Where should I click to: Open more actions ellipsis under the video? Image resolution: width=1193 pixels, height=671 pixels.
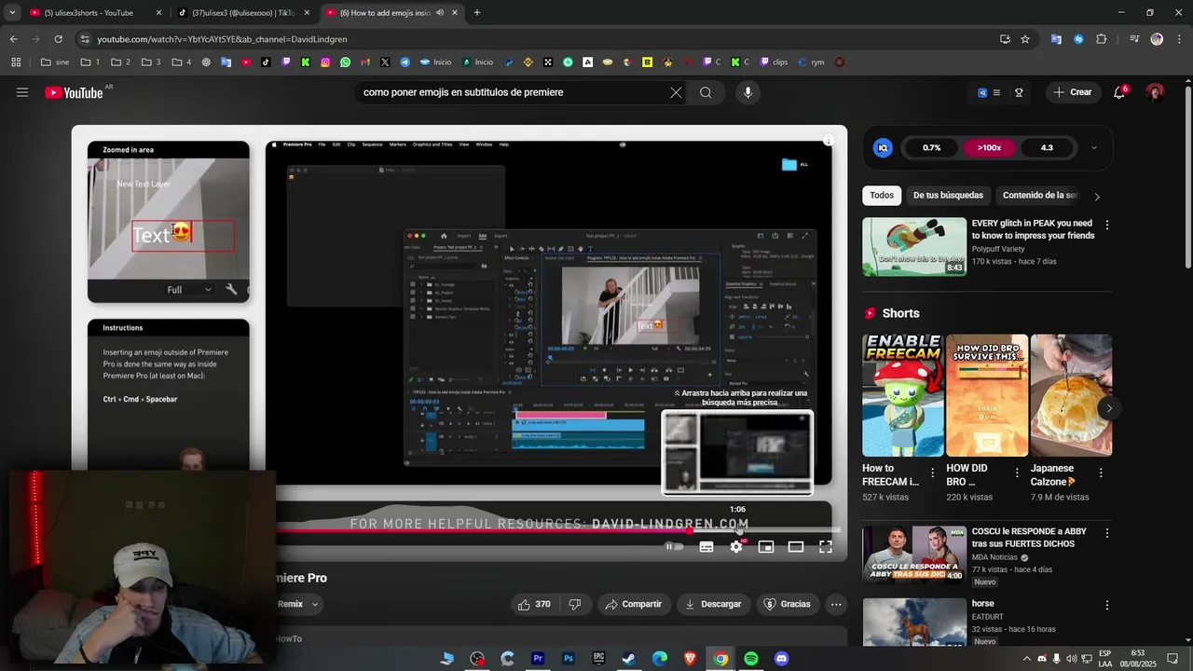pos(836,604)
